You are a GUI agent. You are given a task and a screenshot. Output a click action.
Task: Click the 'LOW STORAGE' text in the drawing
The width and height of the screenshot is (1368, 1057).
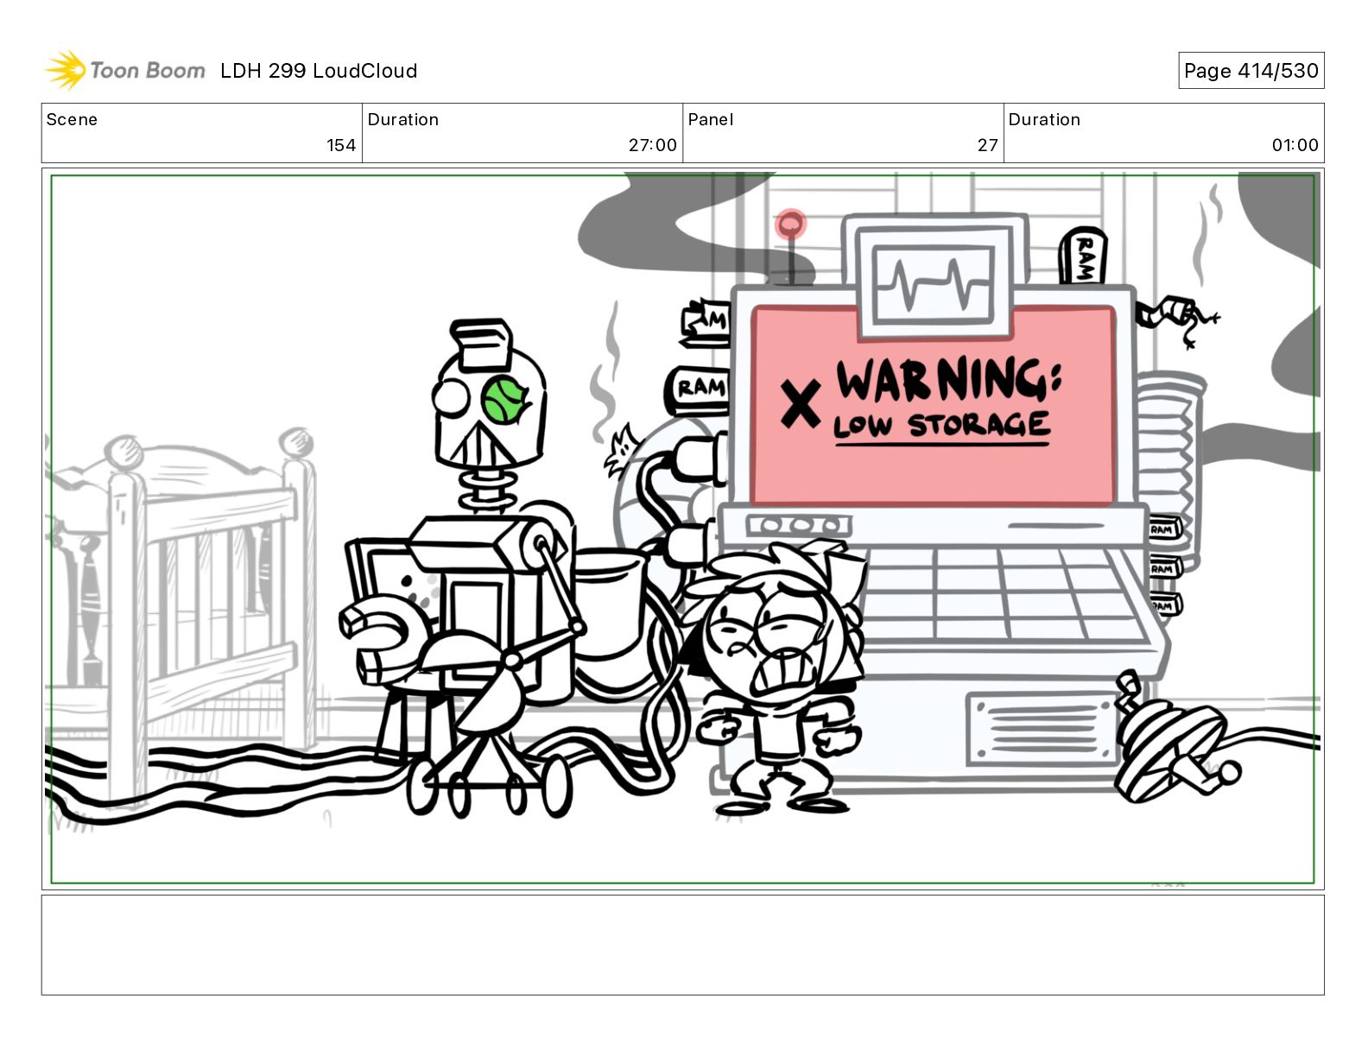[941, 426]
